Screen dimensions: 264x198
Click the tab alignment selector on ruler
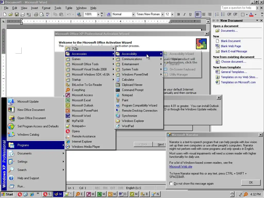click(3, 21)
